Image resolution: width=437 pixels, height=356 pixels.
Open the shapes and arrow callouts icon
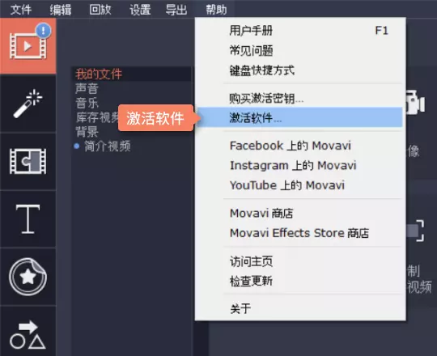pos(28,334)
